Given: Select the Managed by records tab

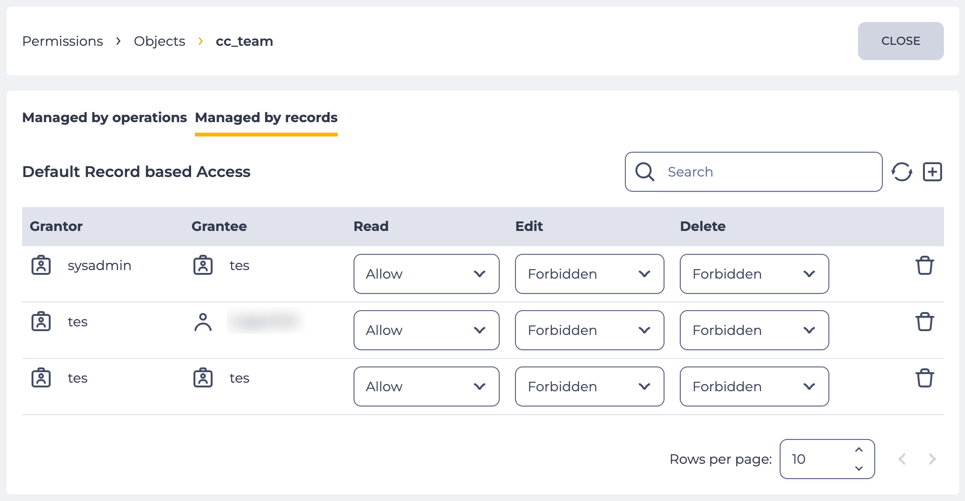Looking at the screenshot, I should click(x=266, y=117).
